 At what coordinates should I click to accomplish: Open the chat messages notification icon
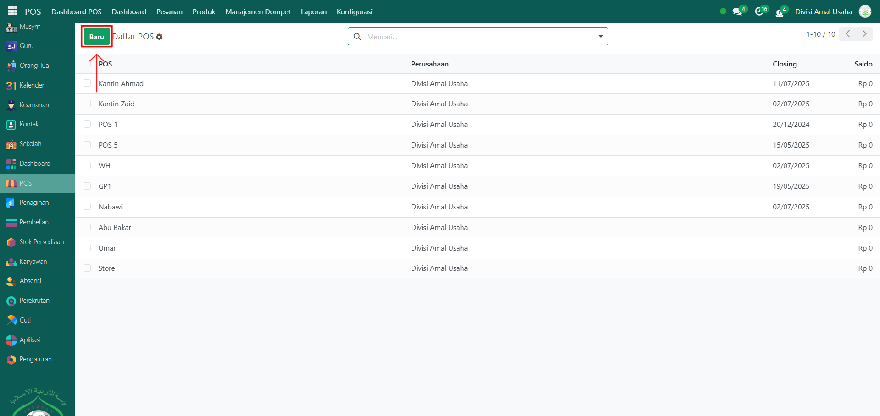click(737, 12)
